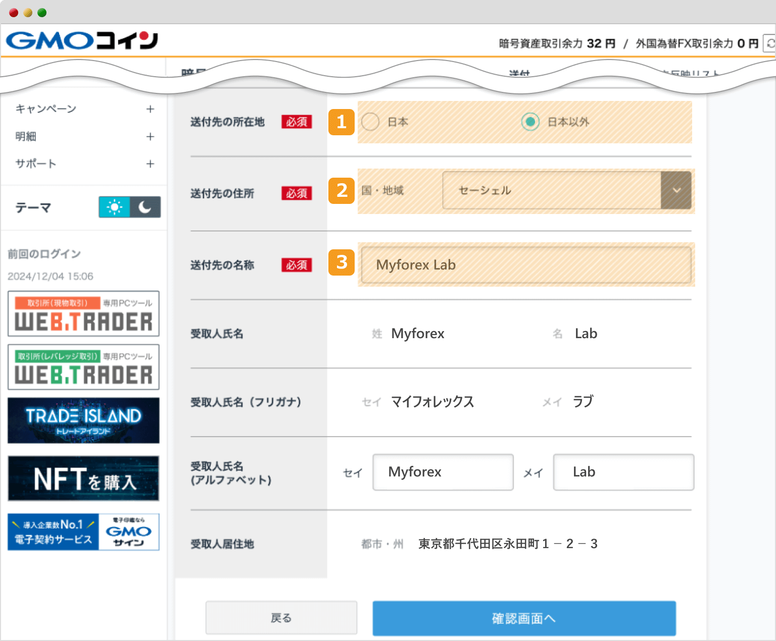Click the 戻る button

coord(281,618)
